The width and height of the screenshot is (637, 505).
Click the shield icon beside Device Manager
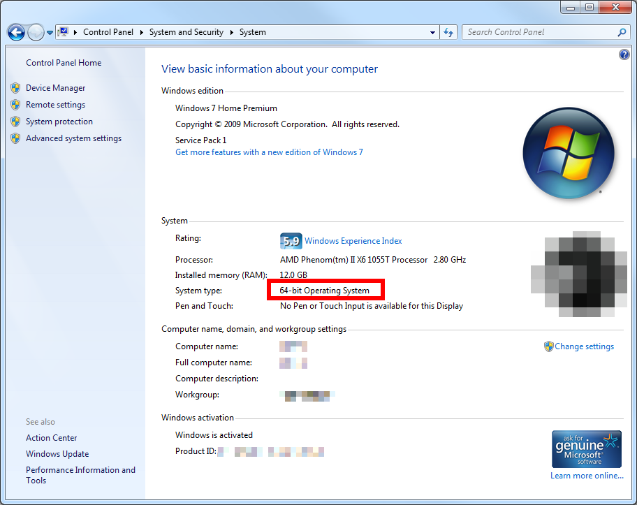pyautogui.click(x=15, y=88)
